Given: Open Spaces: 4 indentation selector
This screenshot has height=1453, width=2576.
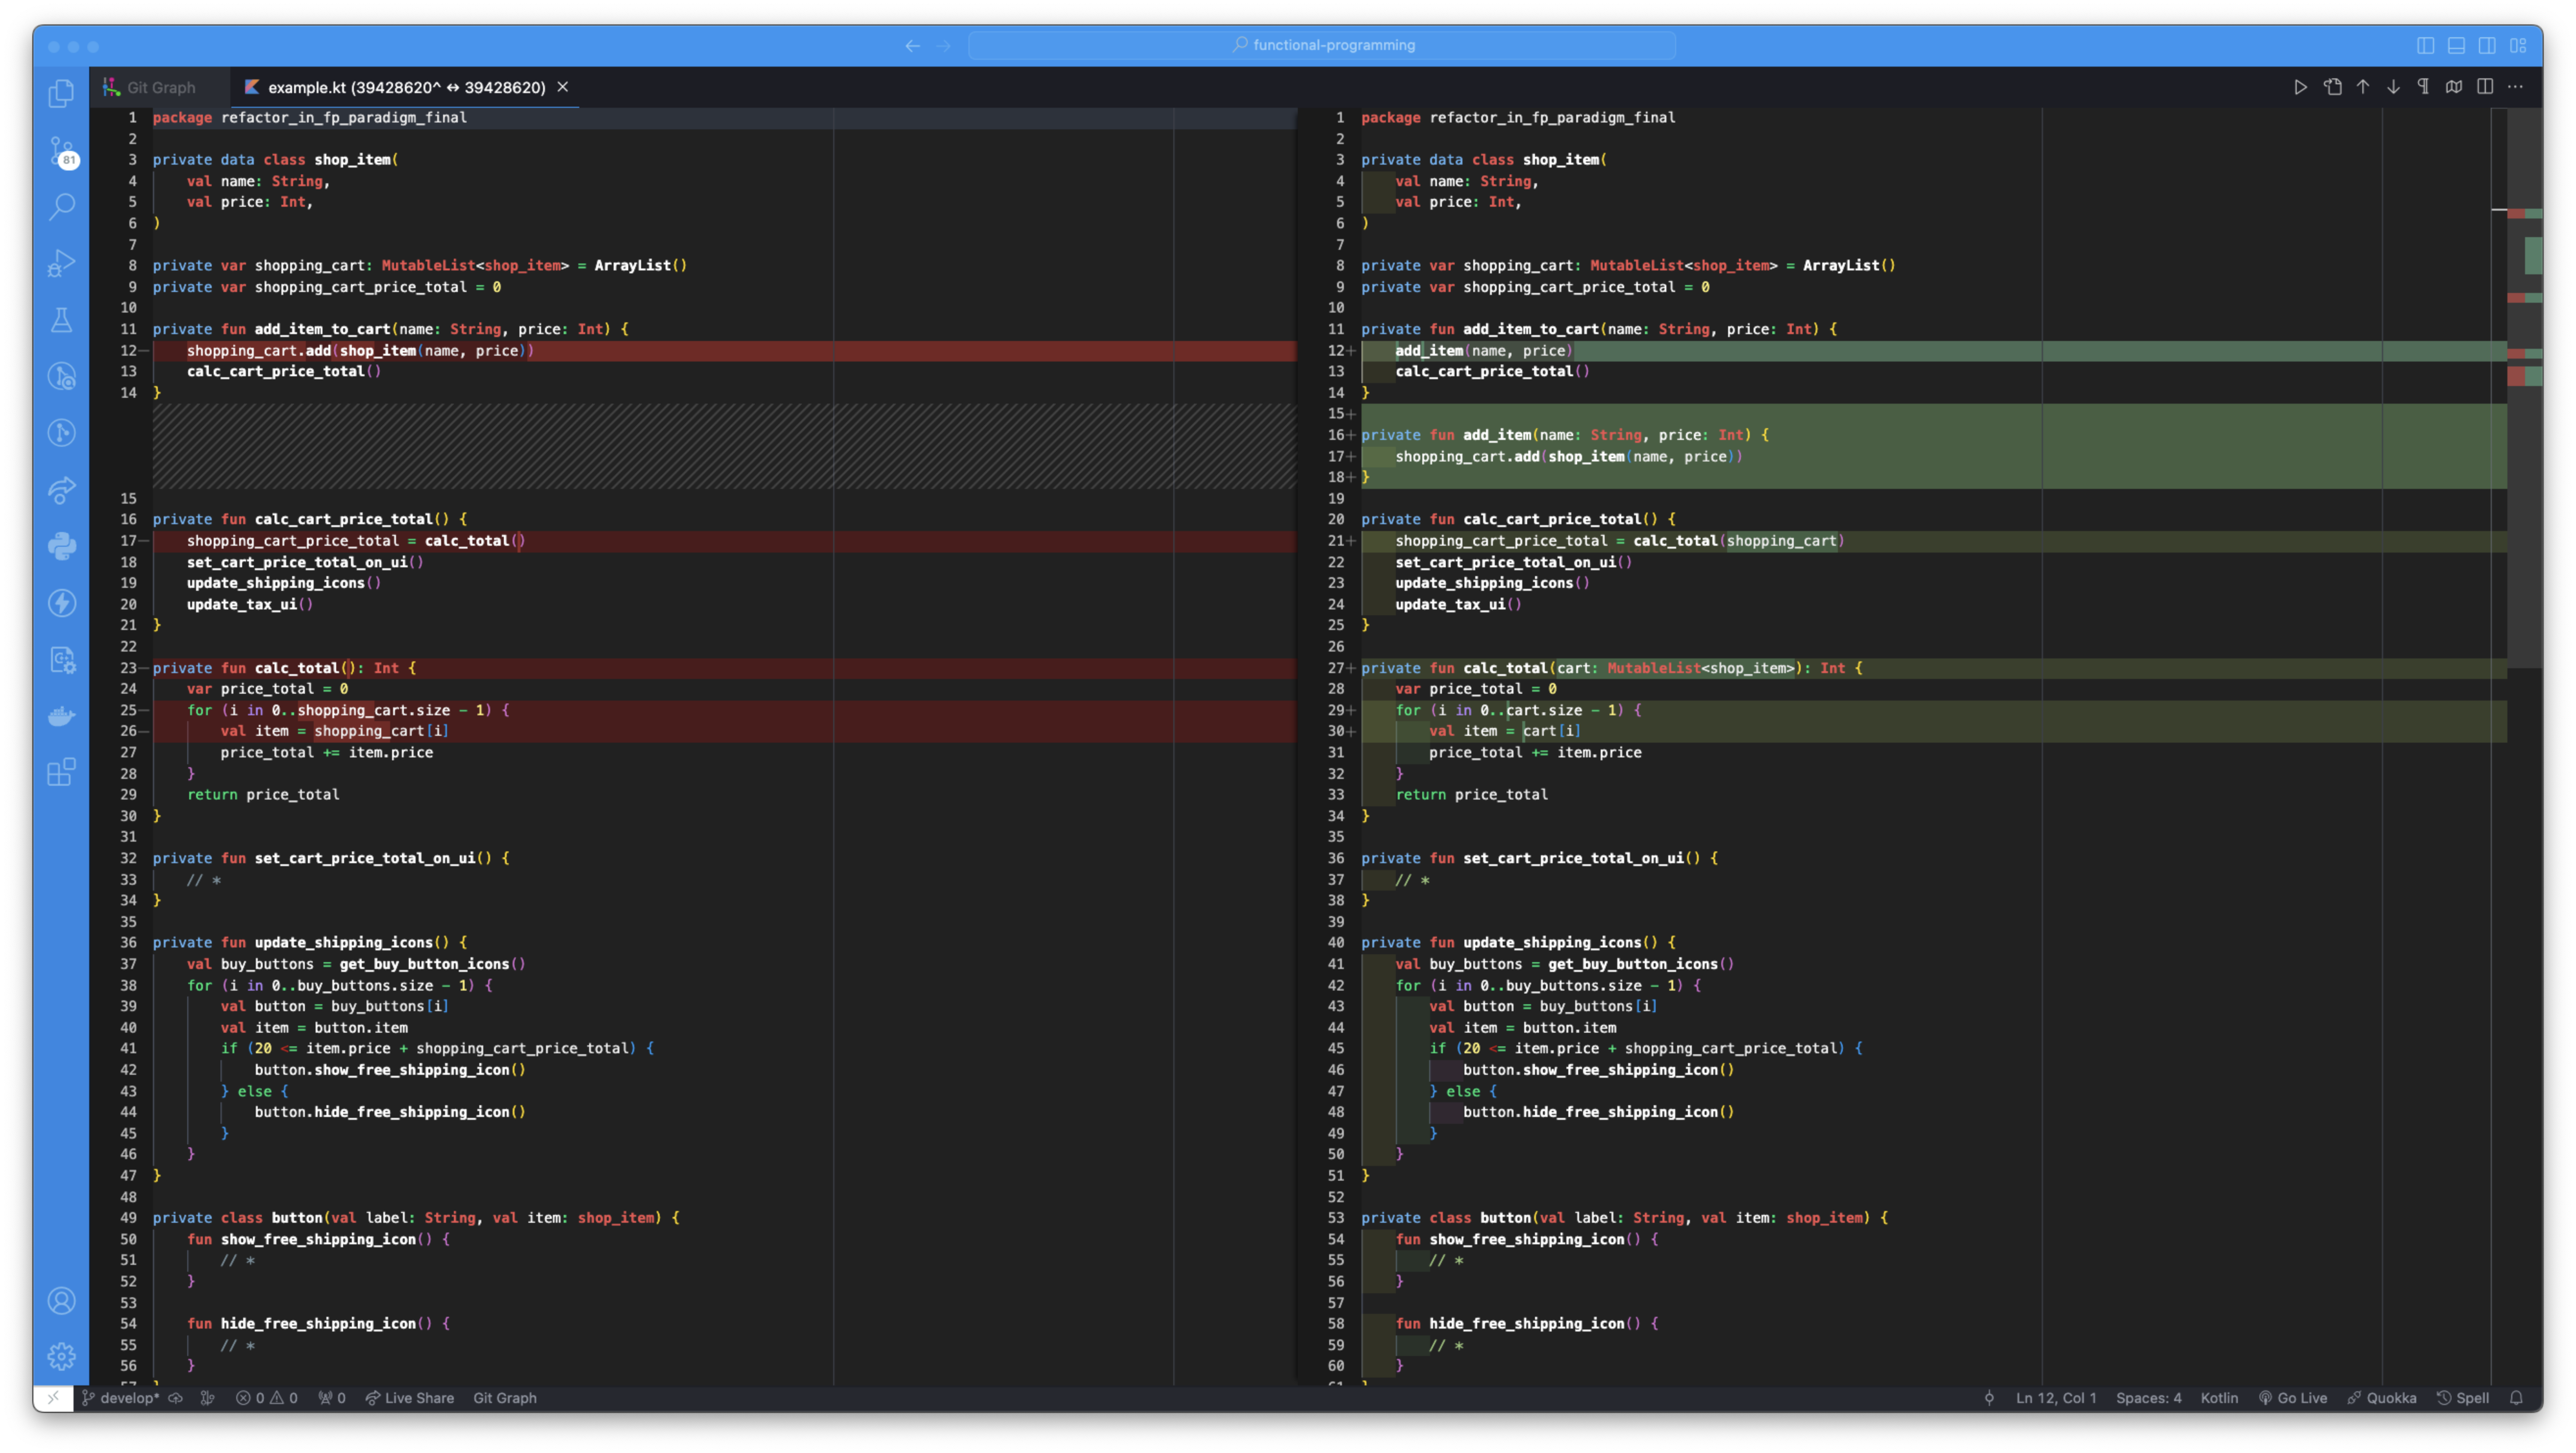Looking at the screenshot, I should click(2148, 1397).
